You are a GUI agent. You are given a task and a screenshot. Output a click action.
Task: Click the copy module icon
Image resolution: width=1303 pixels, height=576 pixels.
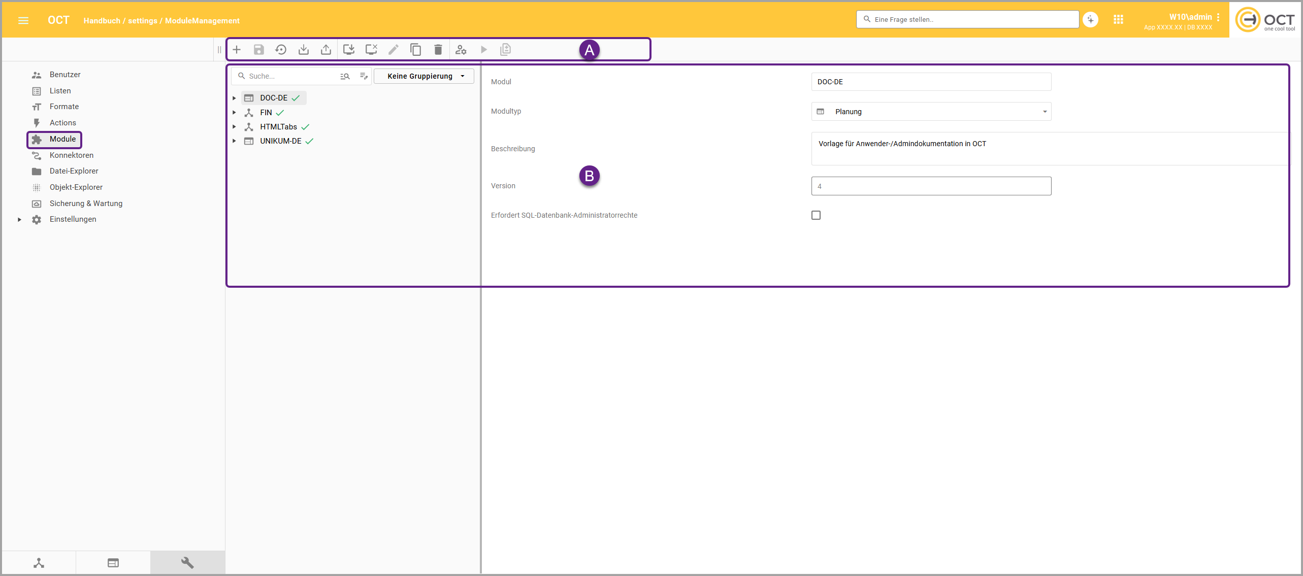[x=416, y=50]
